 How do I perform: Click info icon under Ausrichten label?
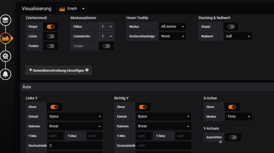coord(221,142)
